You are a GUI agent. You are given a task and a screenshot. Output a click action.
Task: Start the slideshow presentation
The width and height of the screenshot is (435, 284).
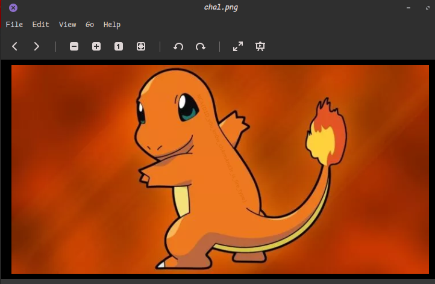pyautogui.click(x=260, y=46)
